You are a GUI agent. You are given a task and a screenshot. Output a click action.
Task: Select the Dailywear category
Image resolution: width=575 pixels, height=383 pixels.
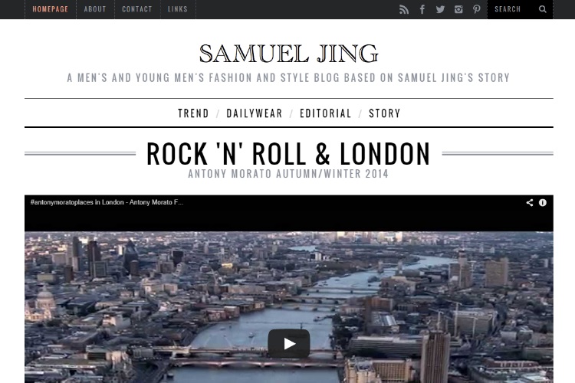click(255, 113)
